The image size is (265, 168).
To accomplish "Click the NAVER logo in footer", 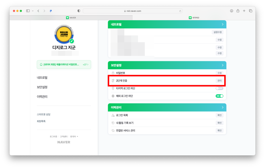I will pos(64,142).
